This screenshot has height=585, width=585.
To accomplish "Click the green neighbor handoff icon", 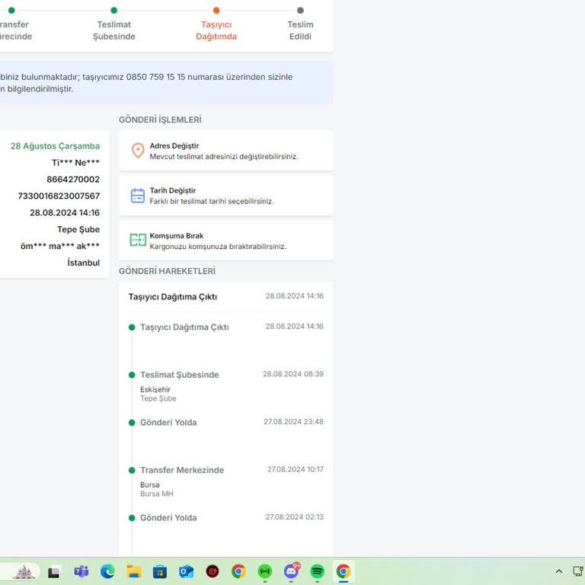I will (x=138, y=240).
